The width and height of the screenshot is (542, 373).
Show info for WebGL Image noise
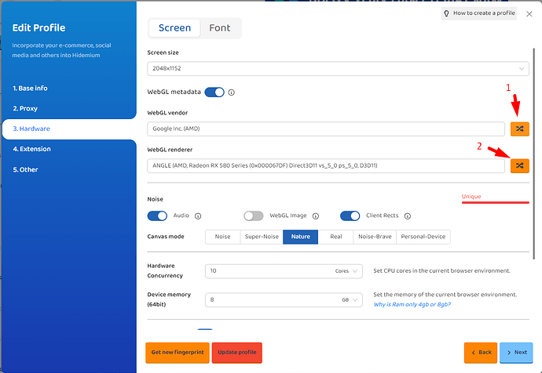tap(315, 216)
